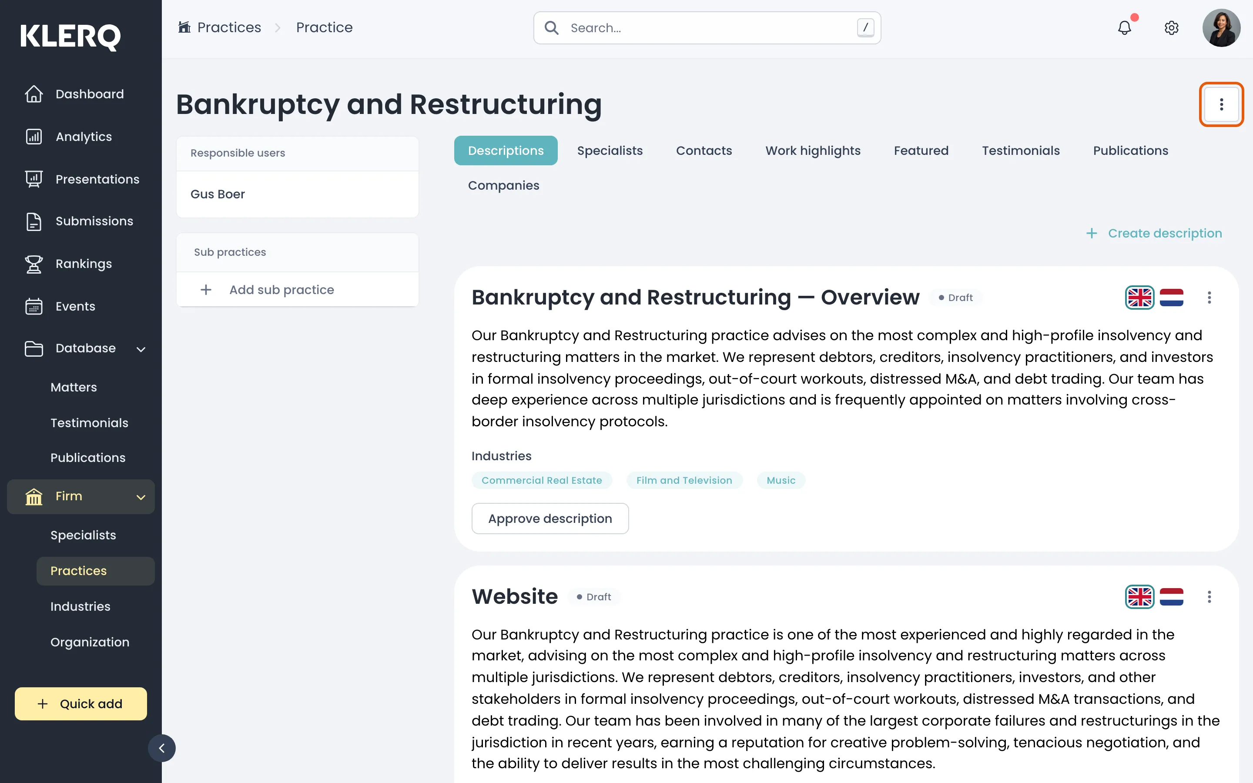
Task: Click the breadcrumb Practices home icon
Action: click(184, 27)
